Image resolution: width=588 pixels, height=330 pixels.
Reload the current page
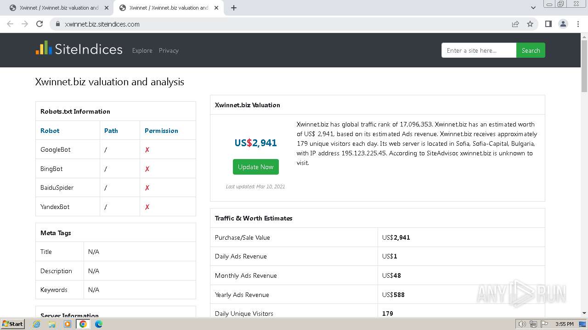pos(40,24)
